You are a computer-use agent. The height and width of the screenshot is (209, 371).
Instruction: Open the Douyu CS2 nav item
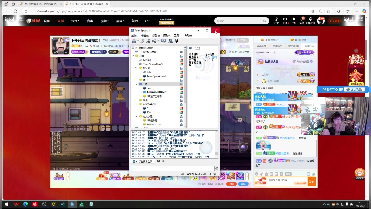(147, 21)
